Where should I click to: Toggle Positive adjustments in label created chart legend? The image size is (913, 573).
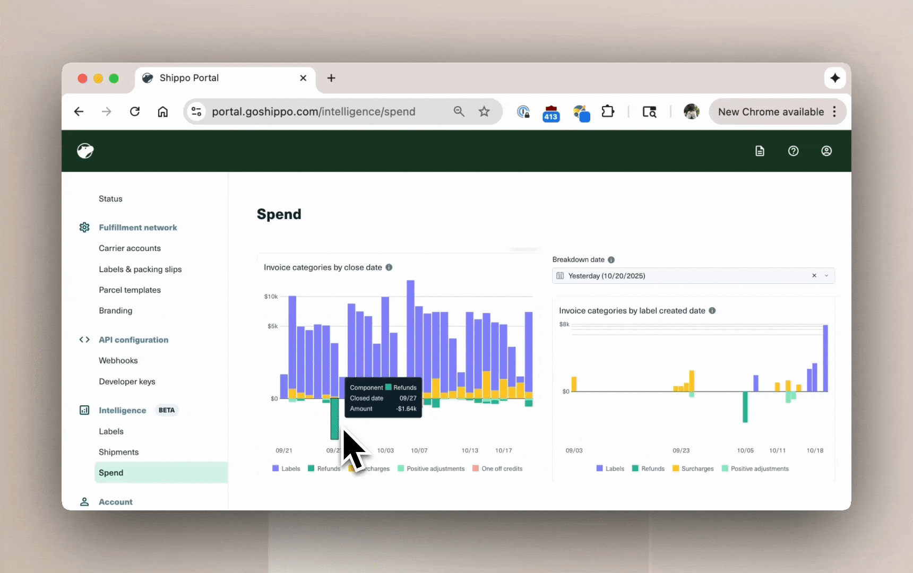point(755,468)
